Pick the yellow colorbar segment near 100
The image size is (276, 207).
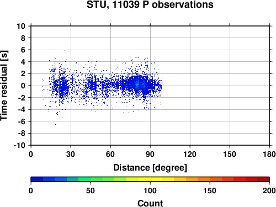coord(150,179)
